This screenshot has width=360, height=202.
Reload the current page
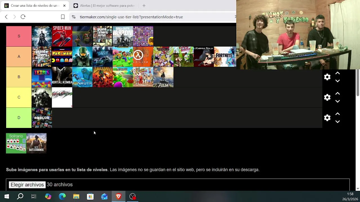[x=23, y=17]
